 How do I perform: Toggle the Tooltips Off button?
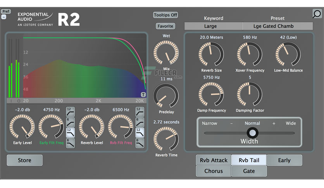pyautogui.click(x=165, y=15)
